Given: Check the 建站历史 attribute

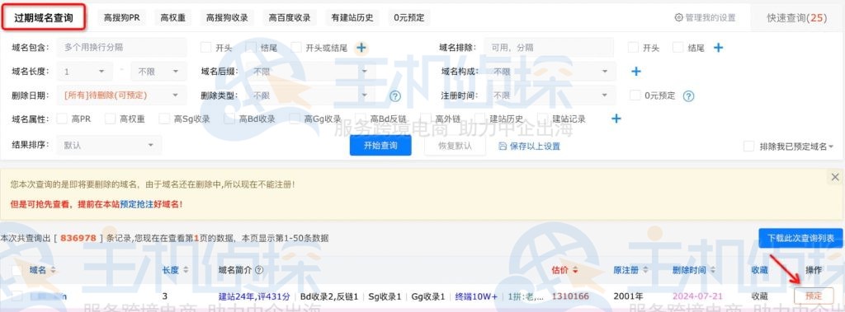Looking at the screenshot, I should pos(480,119).
